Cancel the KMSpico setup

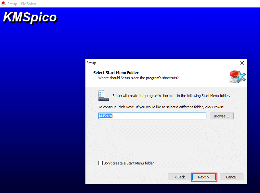point(231,177)
